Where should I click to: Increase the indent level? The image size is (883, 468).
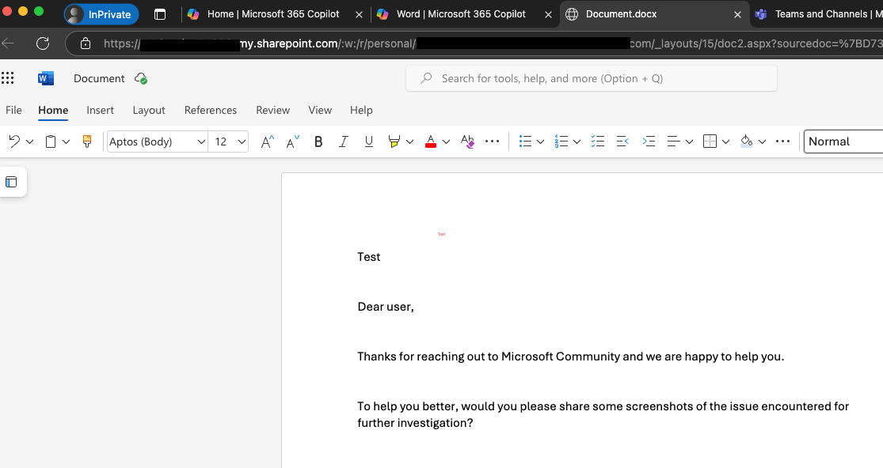[649, 141]
